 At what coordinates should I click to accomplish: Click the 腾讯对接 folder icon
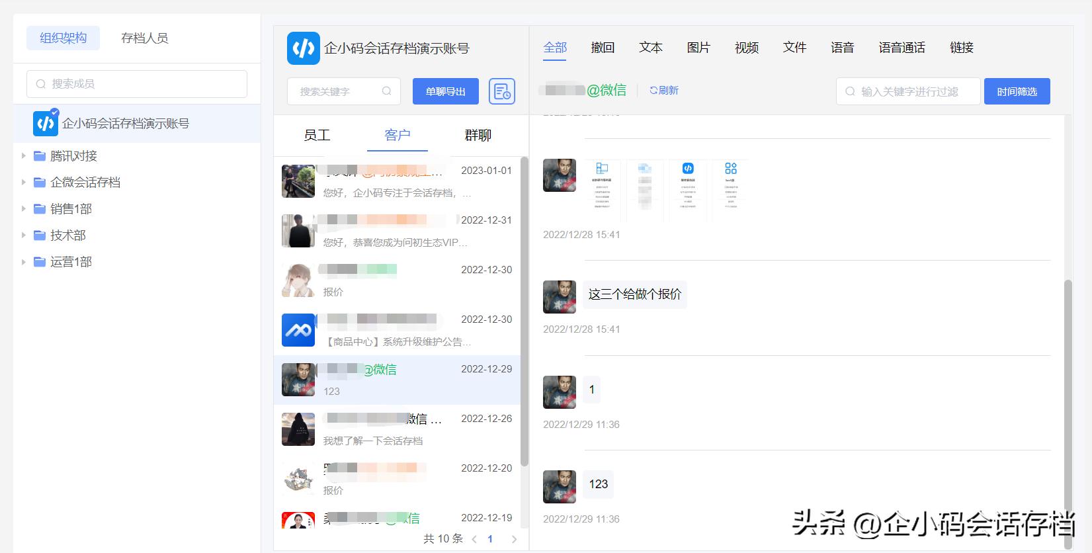[40, 156]
